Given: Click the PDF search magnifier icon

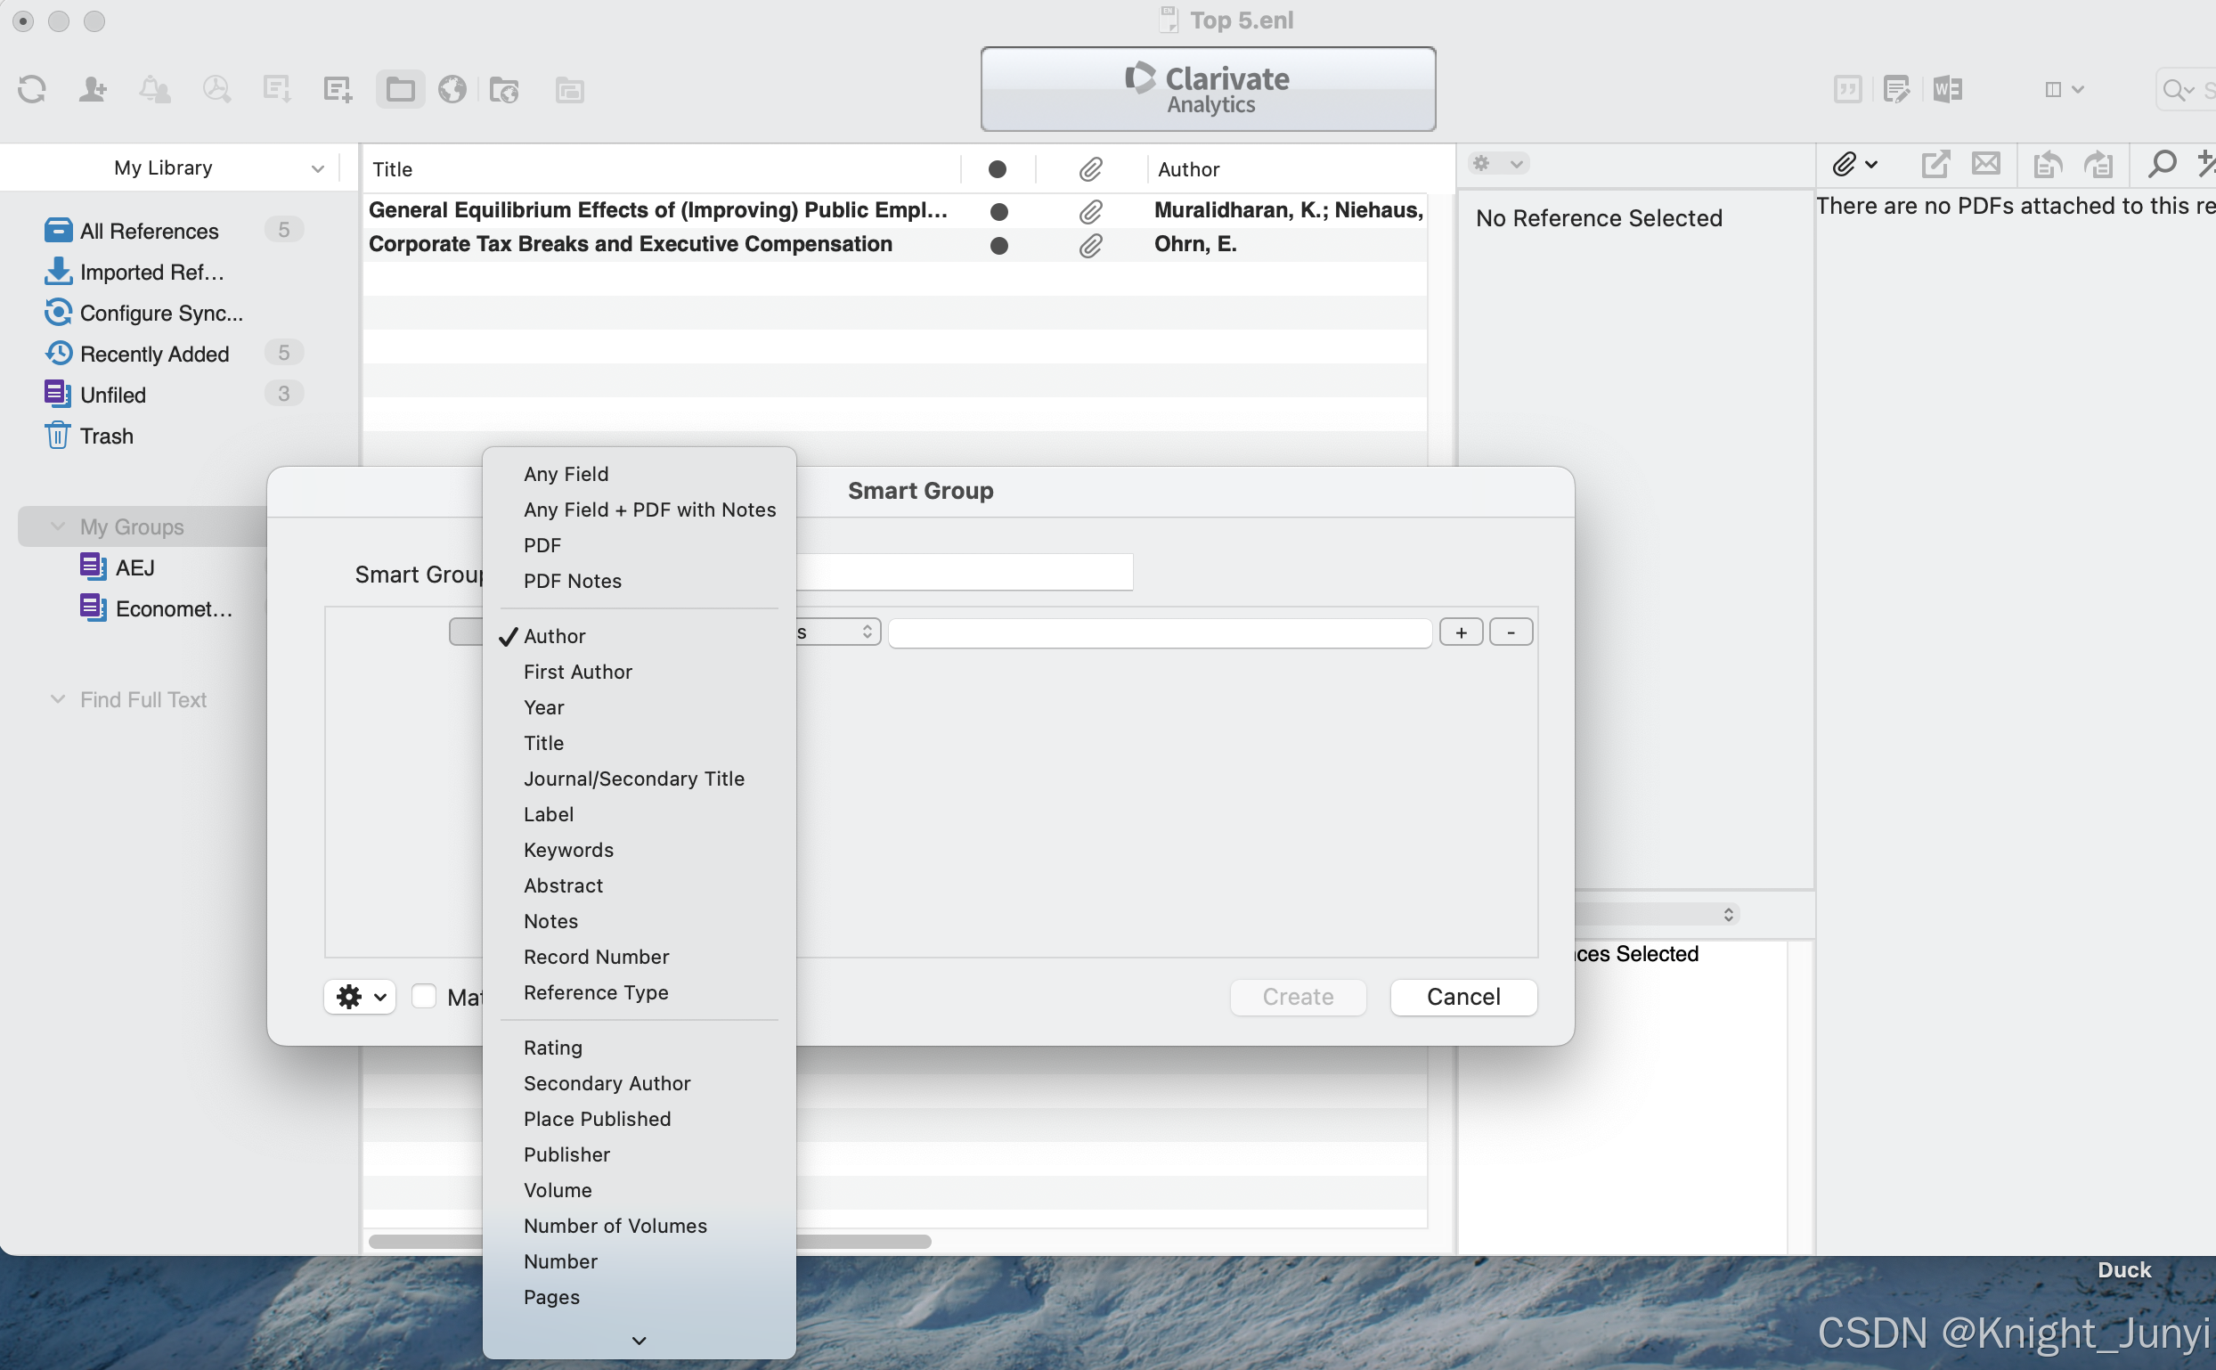Looking at the screenshot, I should [2162, 164].
